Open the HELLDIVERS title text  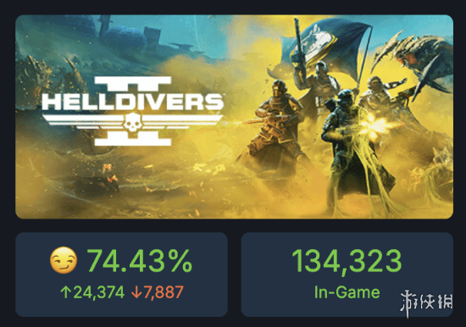(x=132, y=102)
